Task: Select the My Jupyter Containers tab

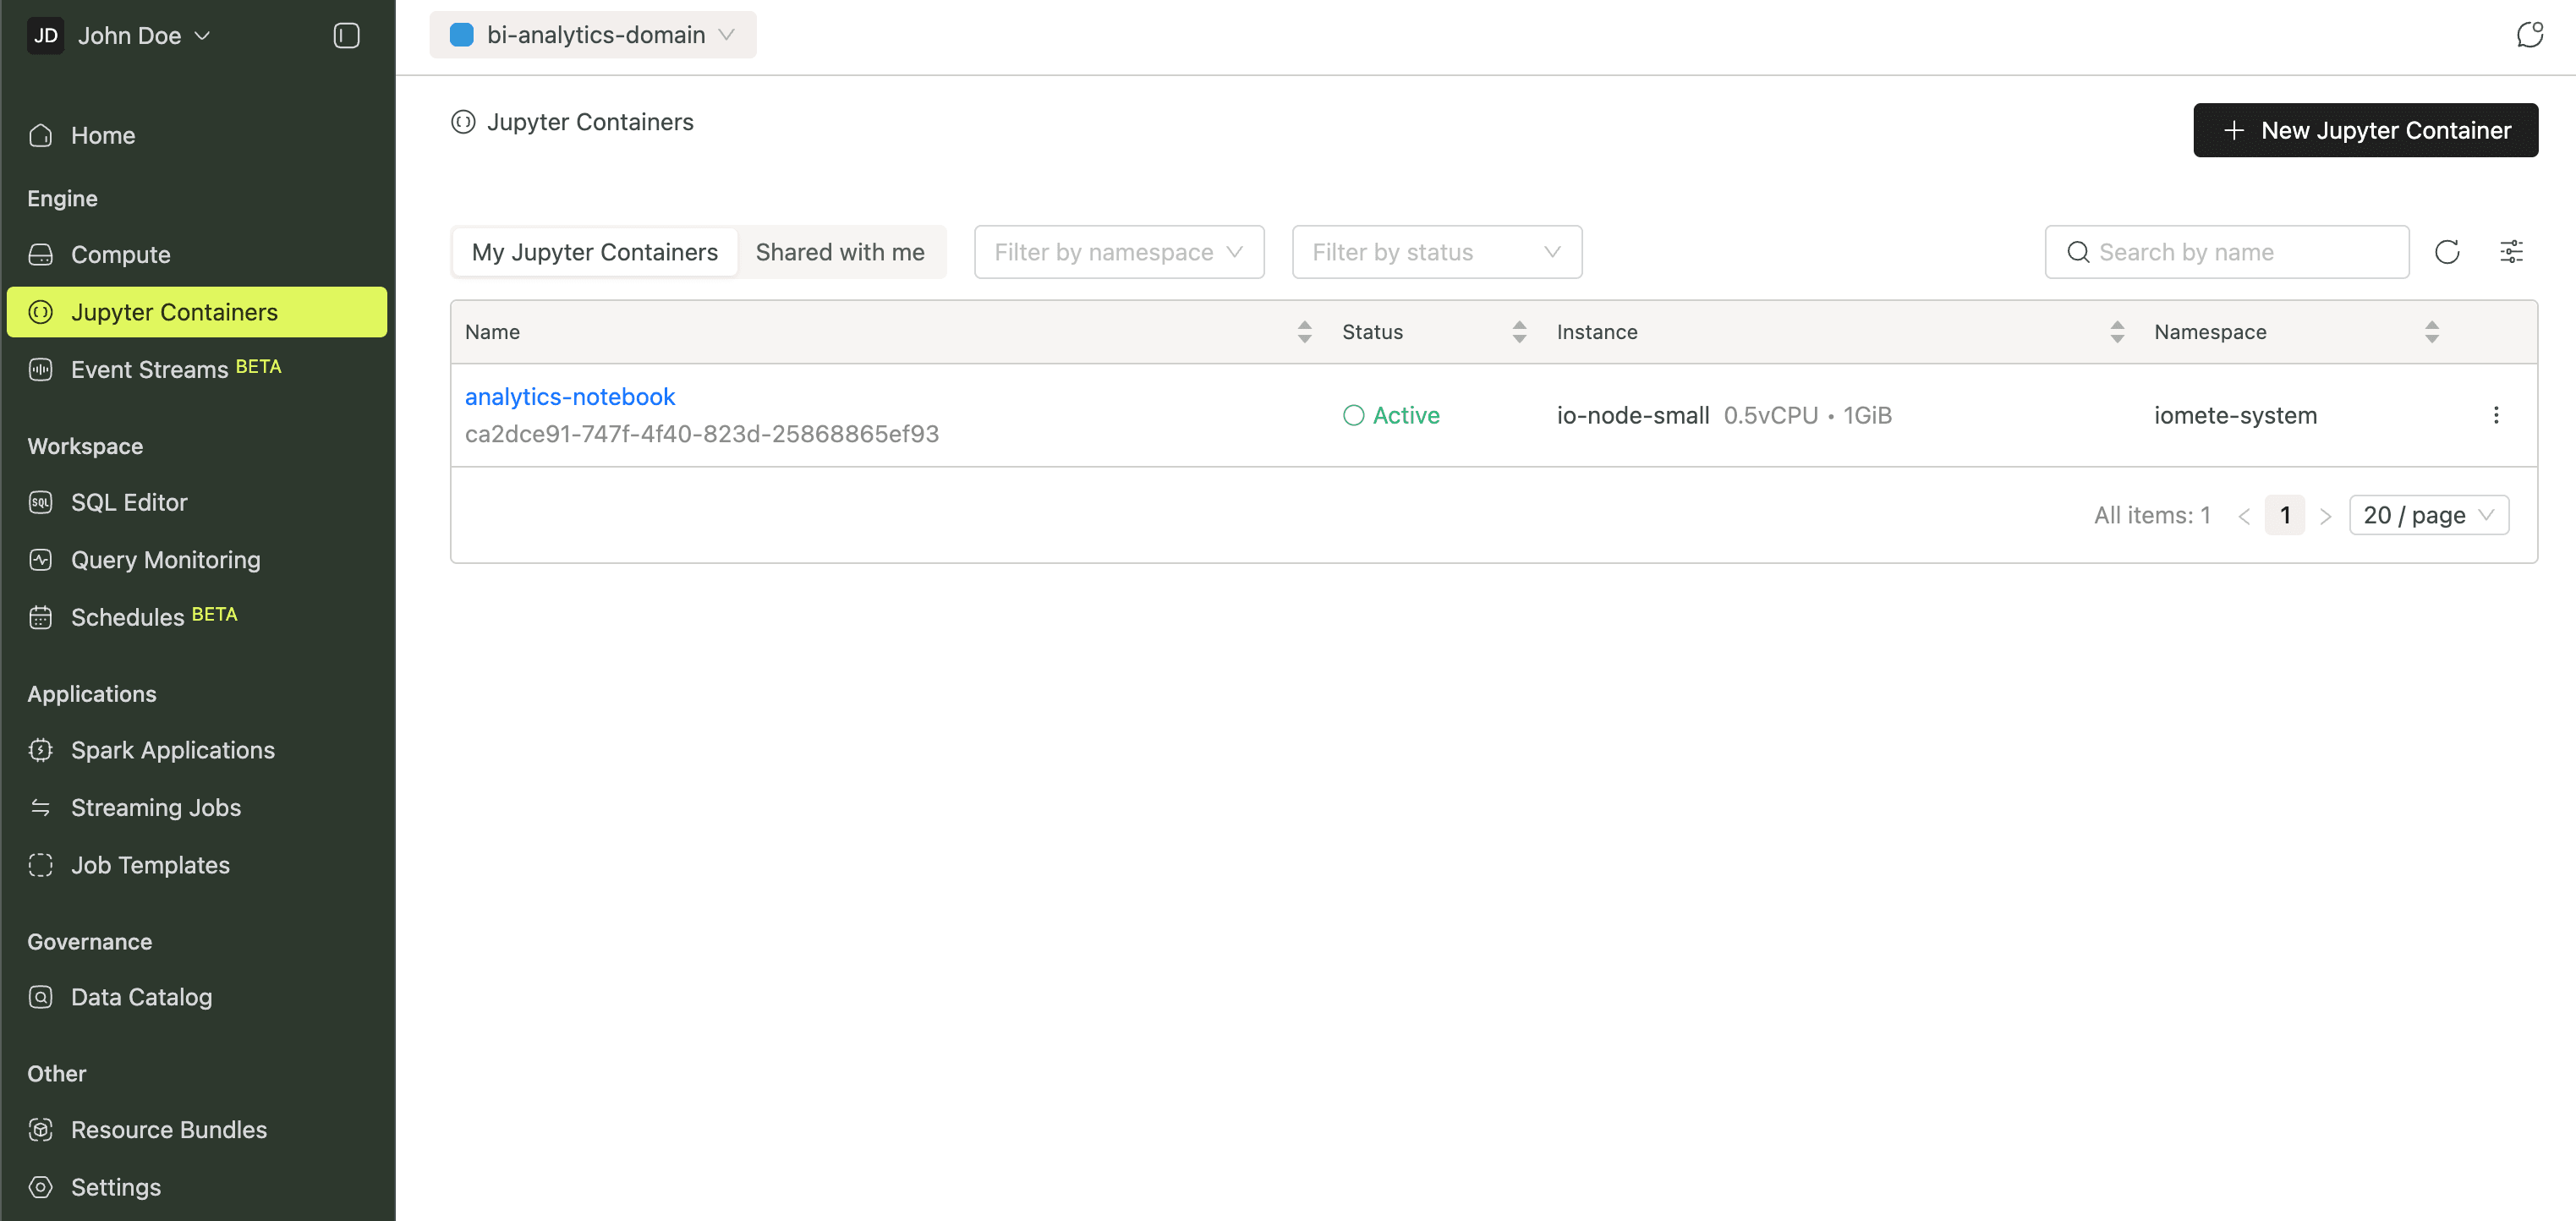Action: click(594, 251)
